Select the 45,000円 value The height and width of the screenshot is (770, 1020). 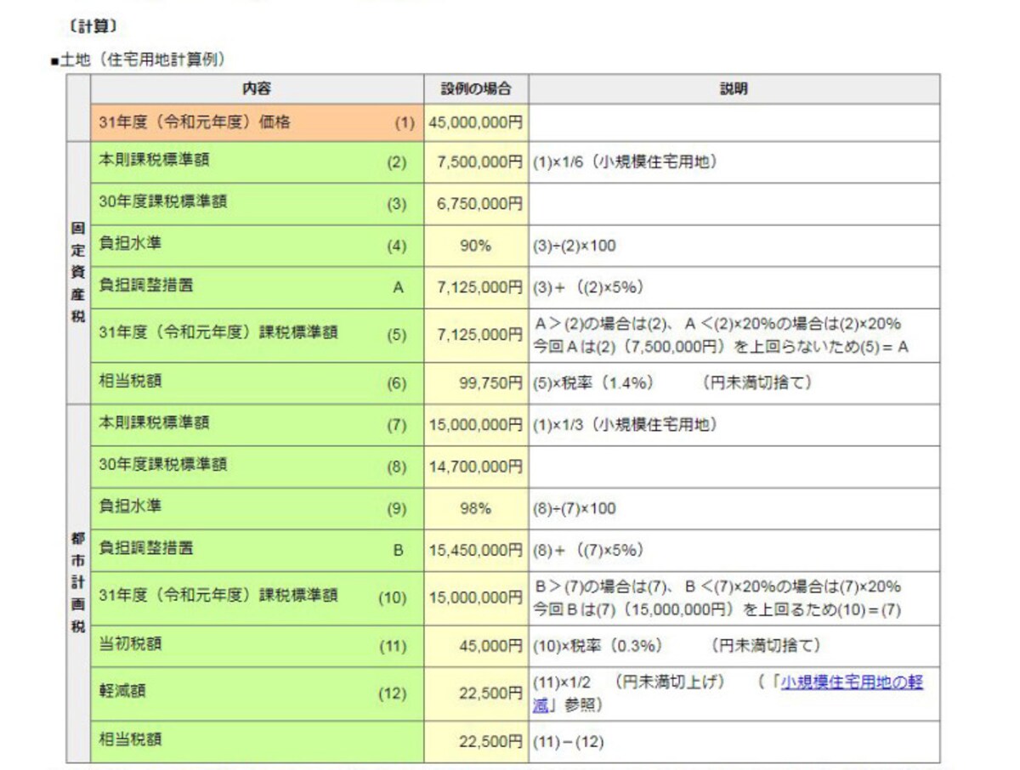click(x=491, y=646)
